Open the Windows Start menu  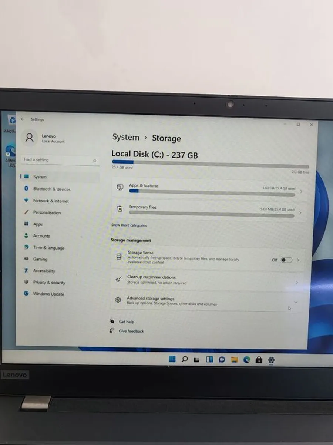tap(172, 359)
